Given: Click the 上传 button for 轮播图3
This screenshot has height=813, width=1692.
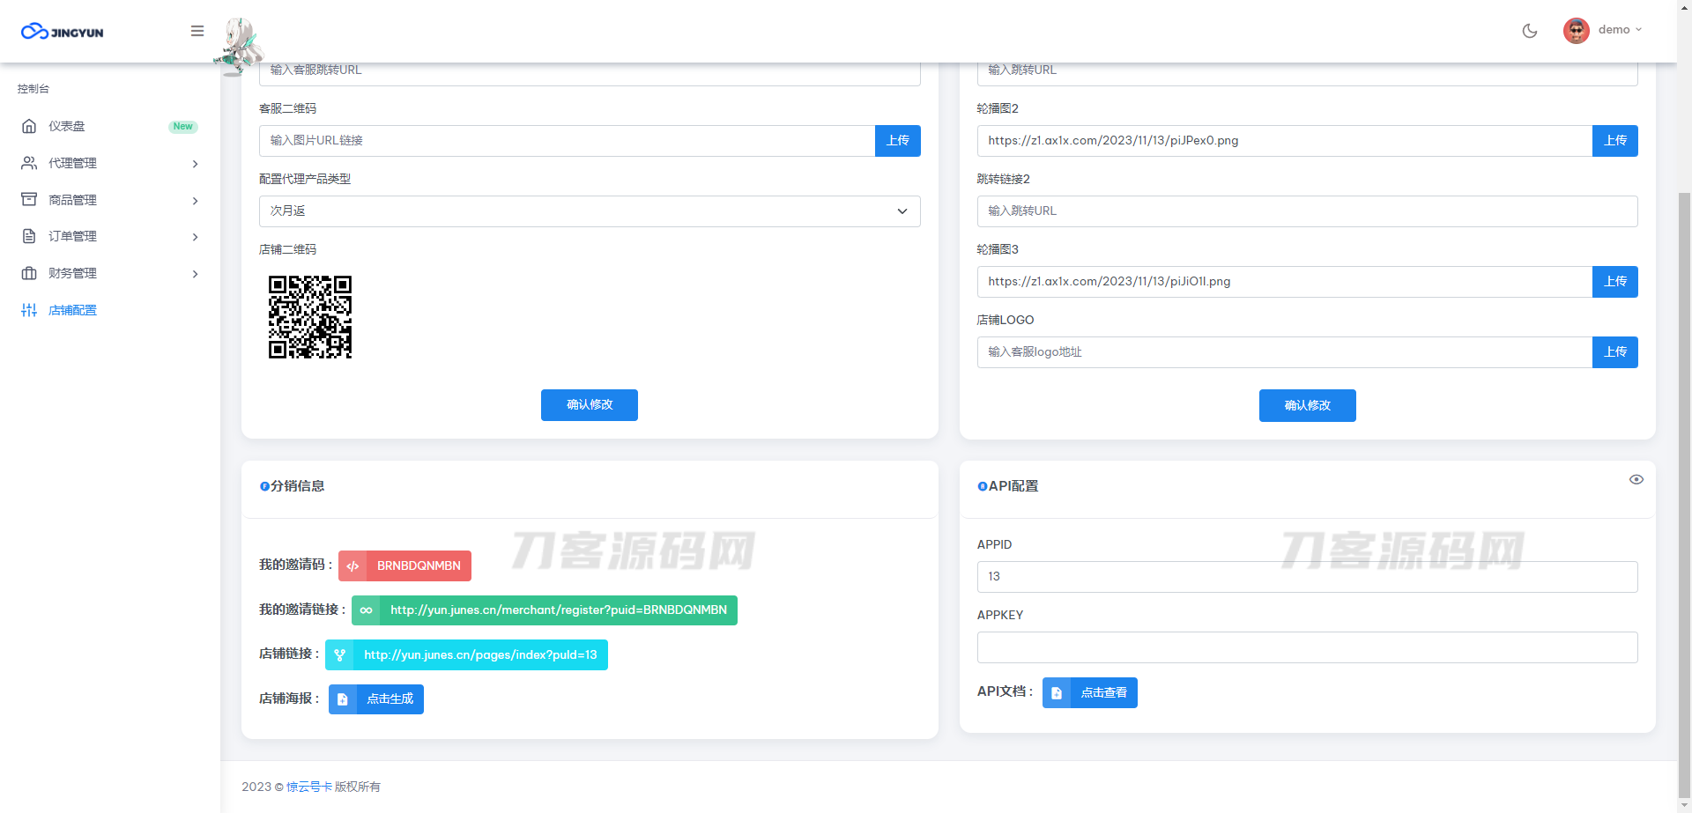Looking at the screenshot, I should 1615,281.
